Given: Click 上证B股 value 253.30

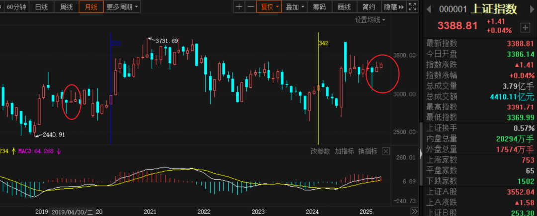Looking at the screenshot, I should 522,213.
